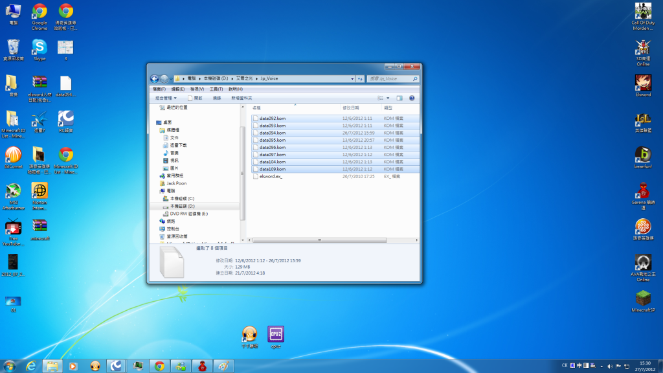The height and width of the screenshot is (373, 663).
Task: Open the 檔案(F) menu
Action: point(159,89)
